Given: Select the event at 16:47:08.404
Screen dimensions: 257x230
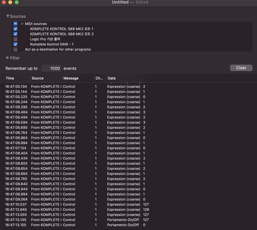Looking at the screenshot, I should pyautogui.click(x=128, y=153).
